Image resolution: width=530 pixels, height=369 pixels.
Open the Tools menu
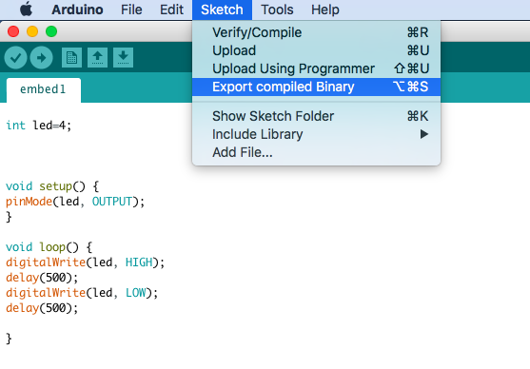pos(277,10)
